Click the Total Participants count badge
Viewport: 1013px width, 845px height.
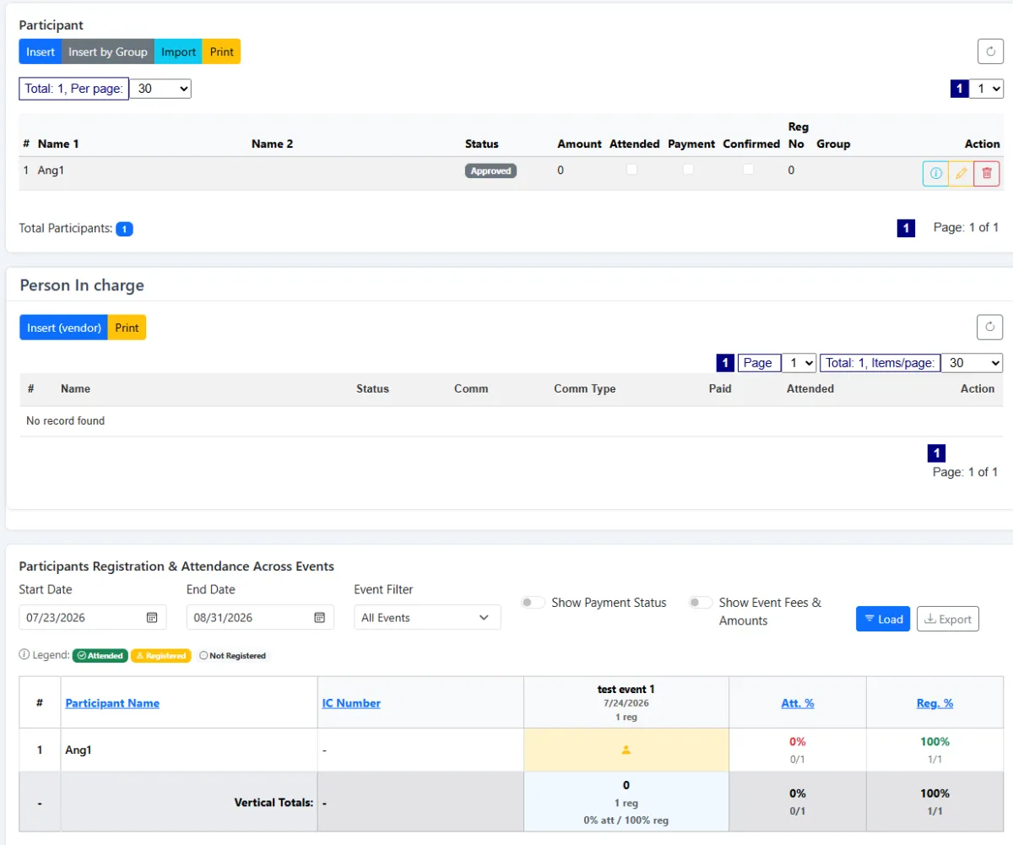click(x=124, y=229)
